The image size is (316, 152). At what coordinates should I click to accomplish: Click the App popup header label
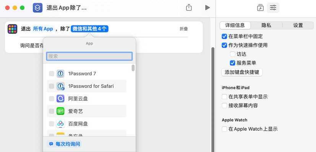tap(89, 43)
